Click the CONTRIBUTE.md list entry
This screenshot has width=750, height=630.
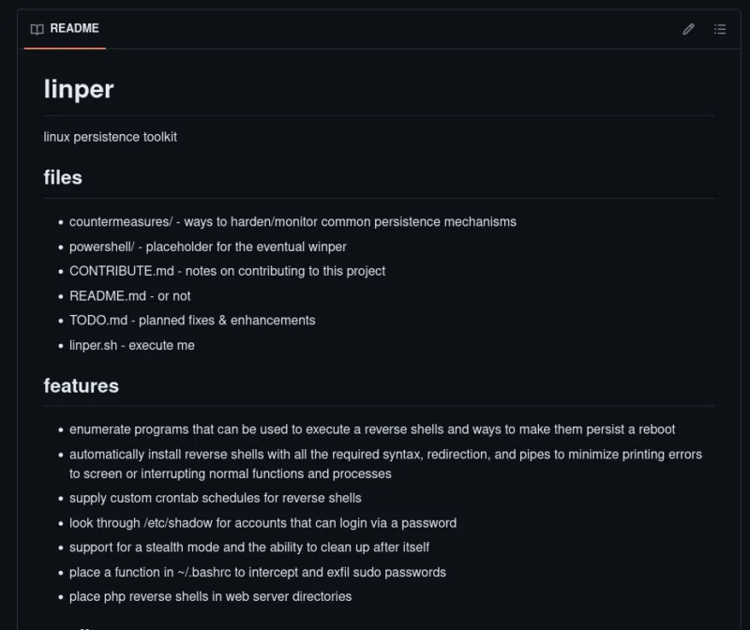click(227, 271)
